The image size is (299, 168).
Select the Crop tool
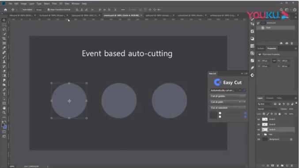click(x=4, y=38)
